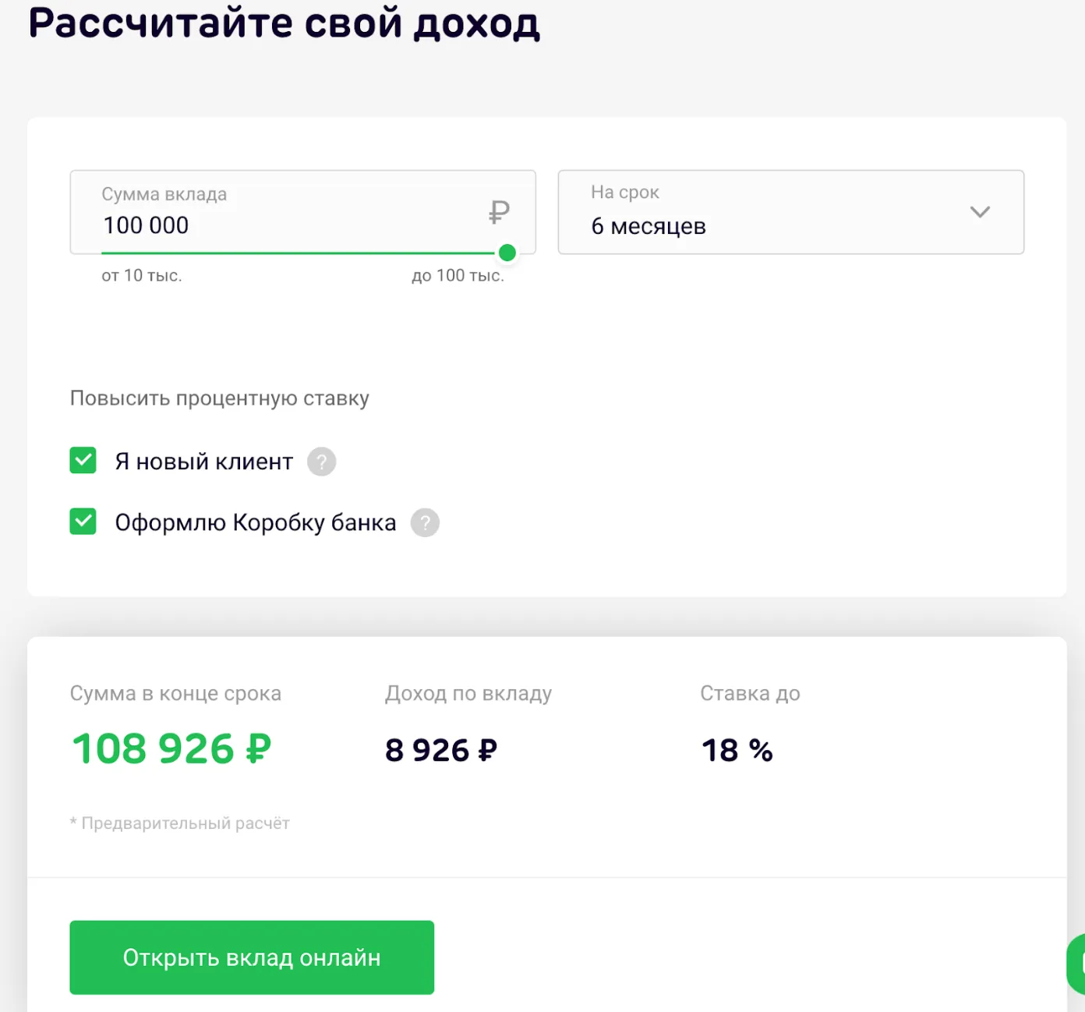This screenshot has height=1012, width=1085.
Task: Open the green chat widget at right edge
Action: pyautogui.click(x=1076, y=964)
